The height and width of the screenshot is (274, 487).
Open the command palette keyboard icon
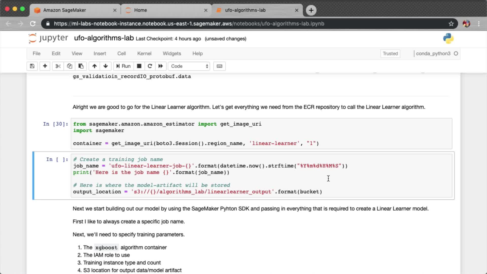pos(219,66)
